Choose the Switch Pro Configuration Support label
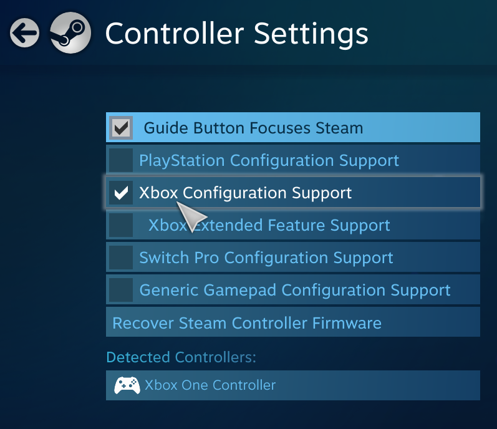Viewport: 497px width, 429px height. [x=266, y=258]
